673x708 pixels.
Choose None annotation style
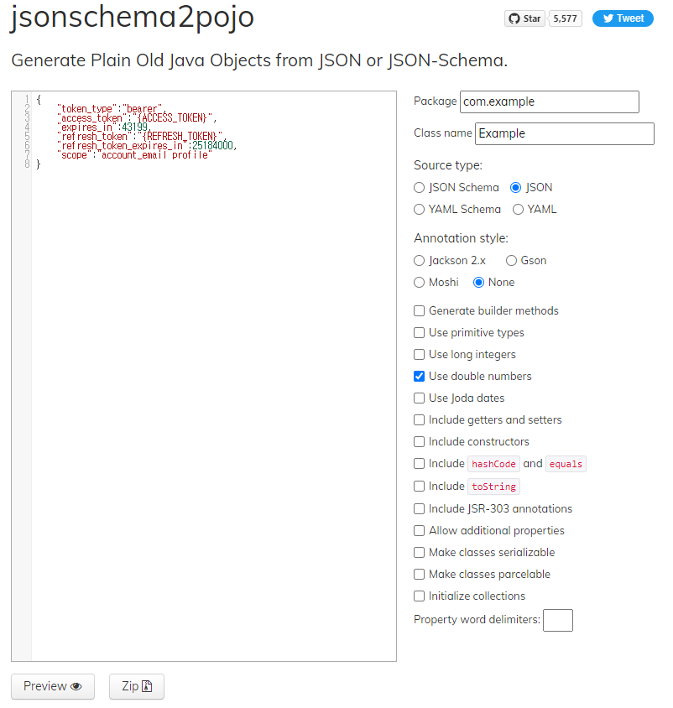point(479,282)
